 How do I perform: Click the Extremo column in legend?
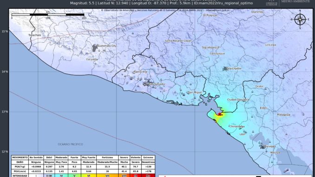tap(148, 157)
